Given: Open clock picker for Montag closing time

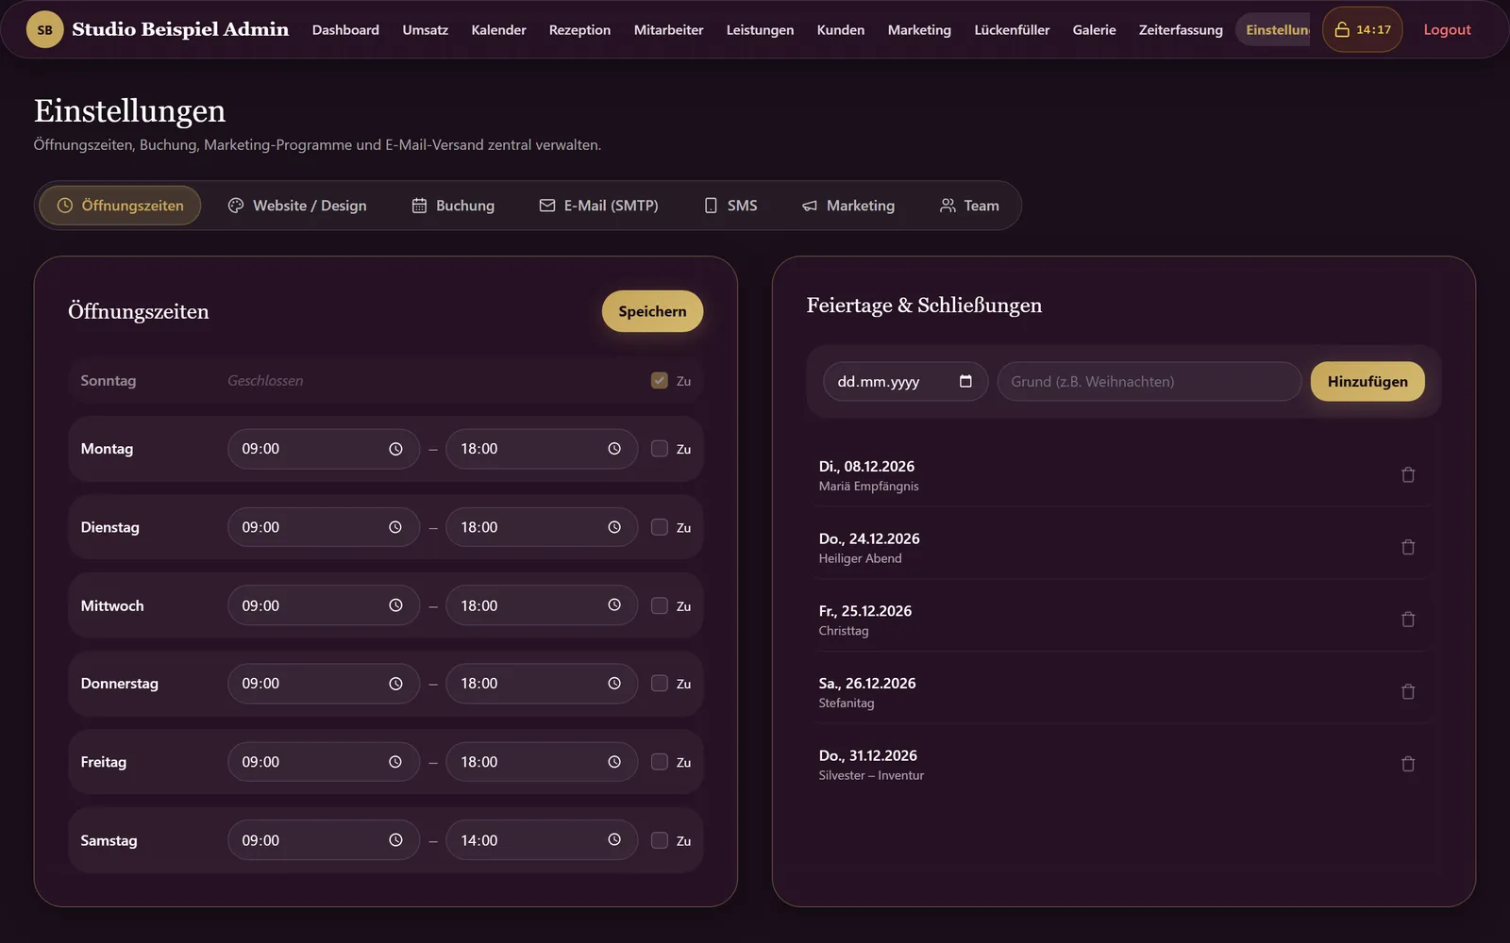Looking at the screenshot, I should coord(614,449).
